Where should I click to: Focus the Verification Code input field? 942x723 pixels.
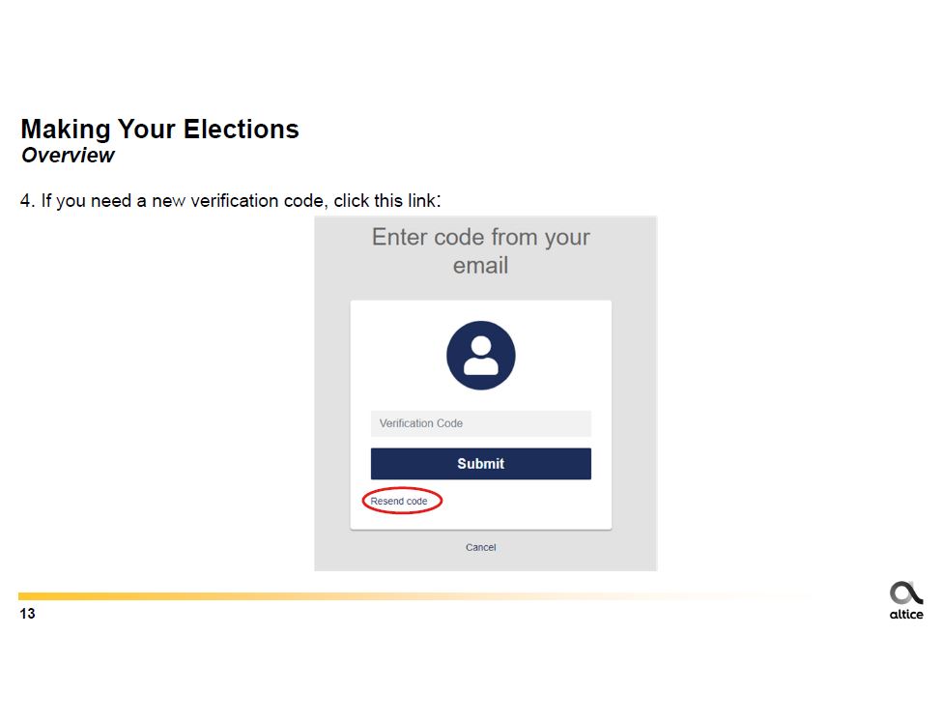pos(480,423)
